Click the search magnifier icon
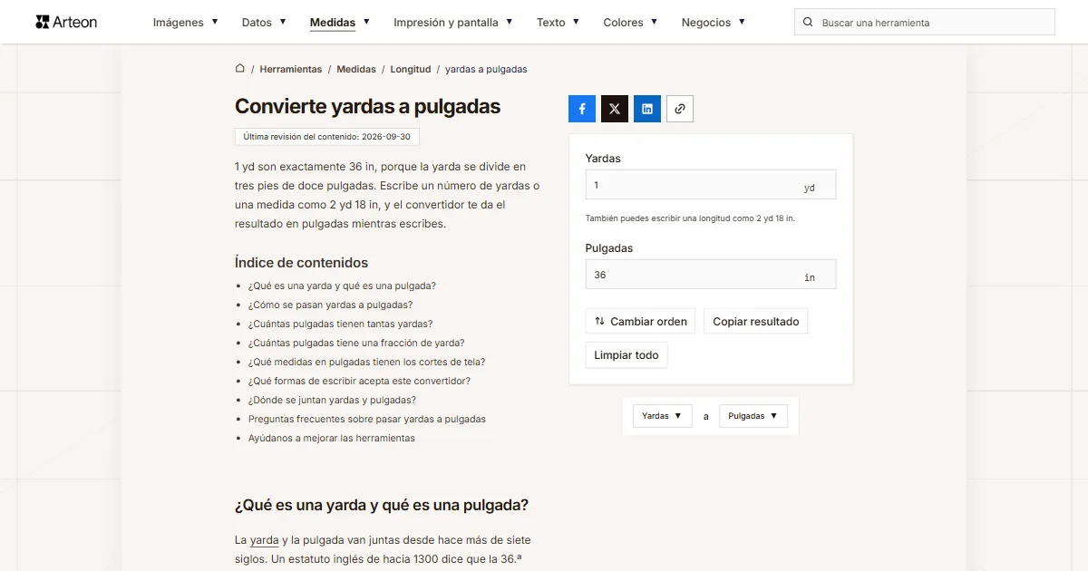This screenshot has width=1088, height=571. tap(808, 23)
